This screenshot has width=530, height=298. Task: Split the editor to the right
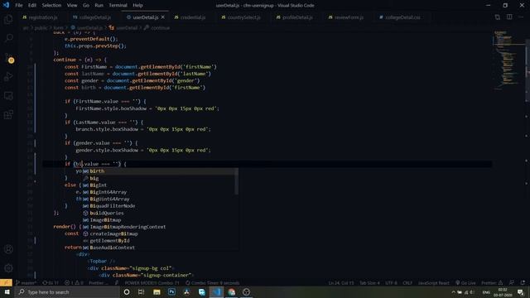[509, 17]
